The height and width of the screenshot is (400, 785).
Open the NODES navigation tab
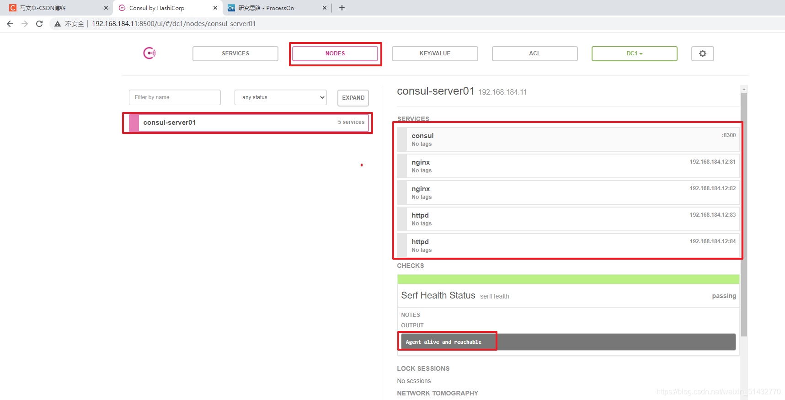tap(335, 53)
